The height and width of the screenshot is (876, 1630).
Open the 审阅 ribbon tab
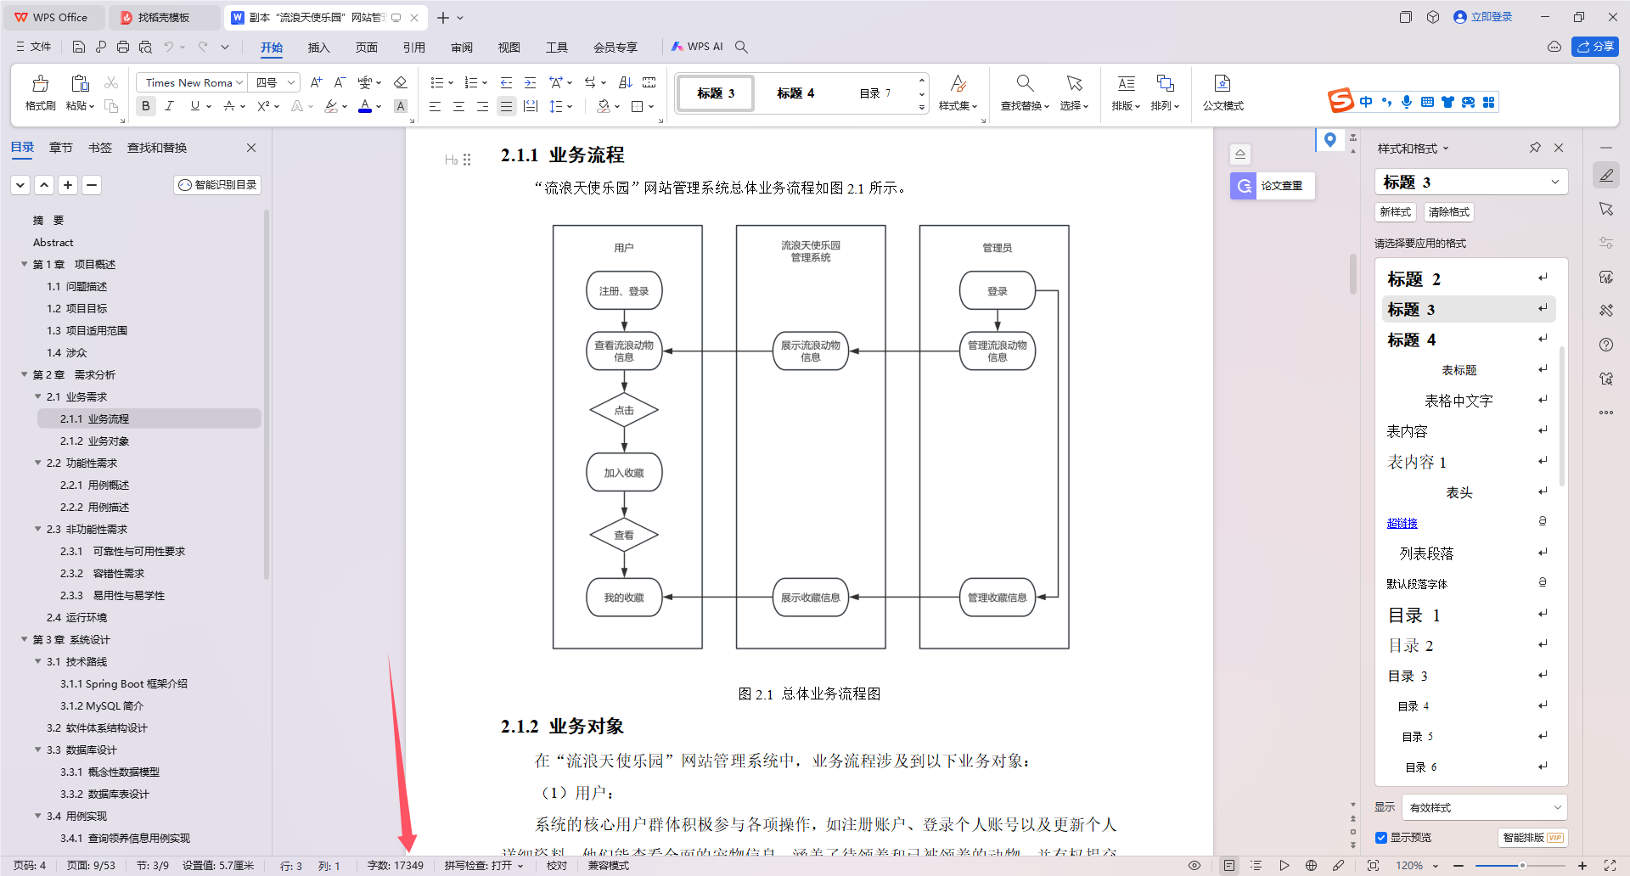pos(461,48)
